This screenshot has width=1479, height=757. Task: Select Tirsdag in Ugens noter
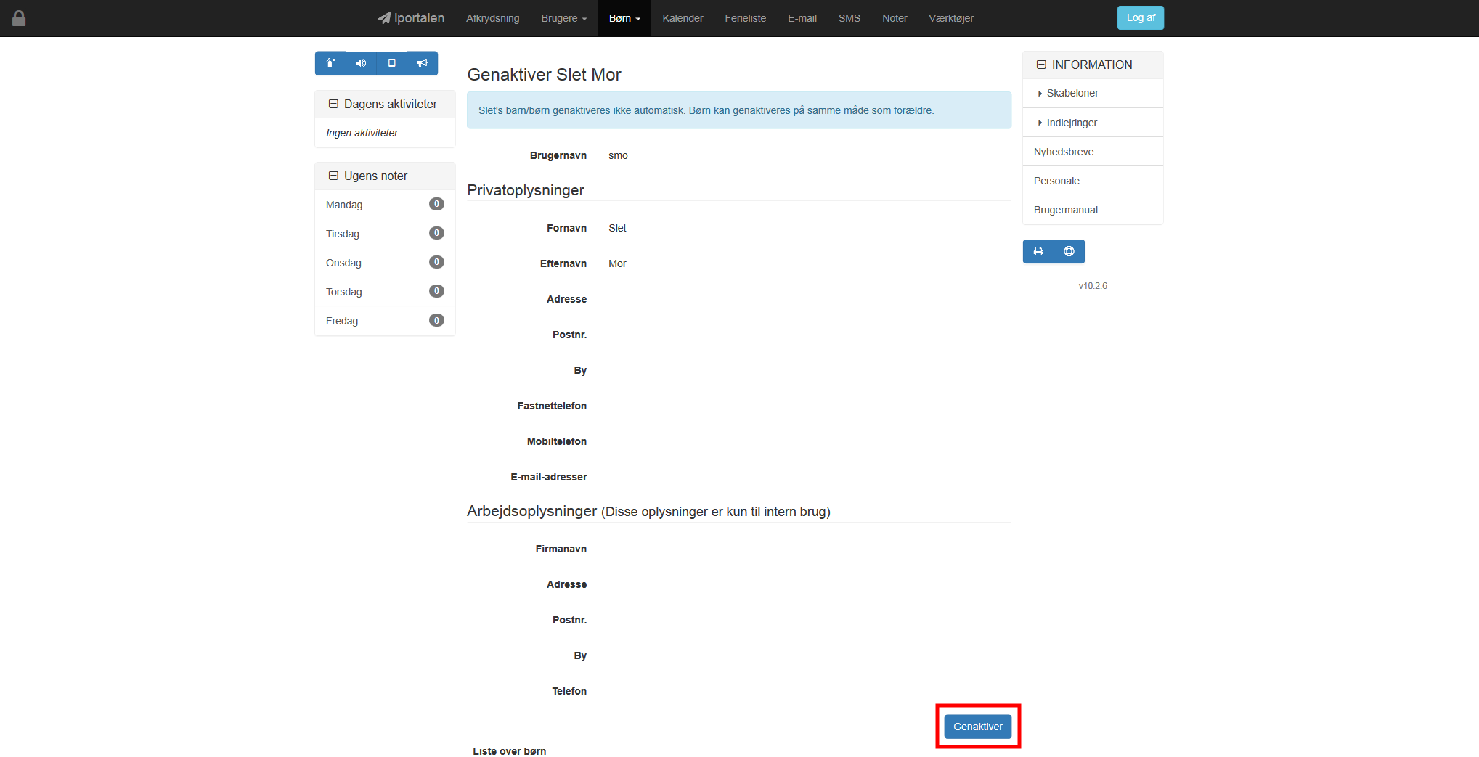(385, 234)
